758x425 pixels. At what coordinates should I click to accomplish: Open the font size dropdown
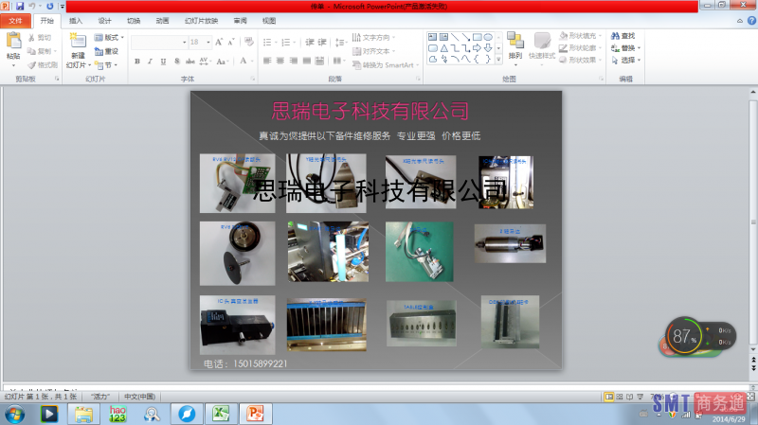click(x=208, y=43)
